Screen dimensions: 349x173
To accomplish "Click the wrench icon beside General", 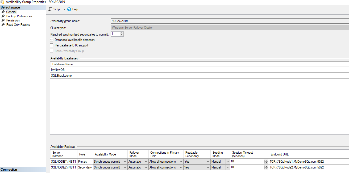I will click(x=3, y=12).
